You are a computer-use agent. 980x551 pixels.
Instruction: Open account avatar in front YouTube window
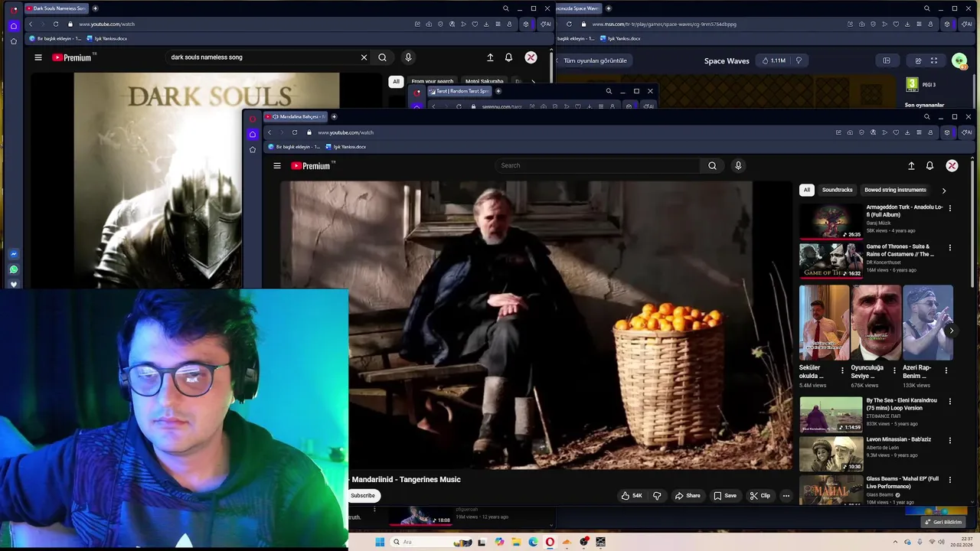click(952, 165)
